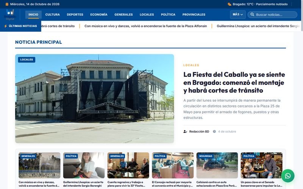Open article Un paso clave en el Senado
The image size is (303, 189).
click(261, 184)
